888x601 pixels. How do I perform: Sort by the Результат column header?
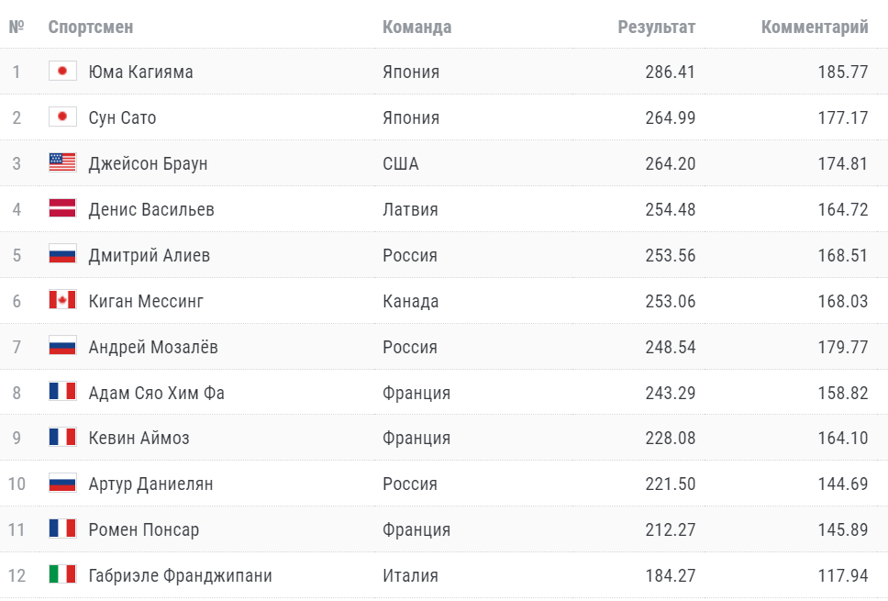pyautogui.click(x=656, y=28)
